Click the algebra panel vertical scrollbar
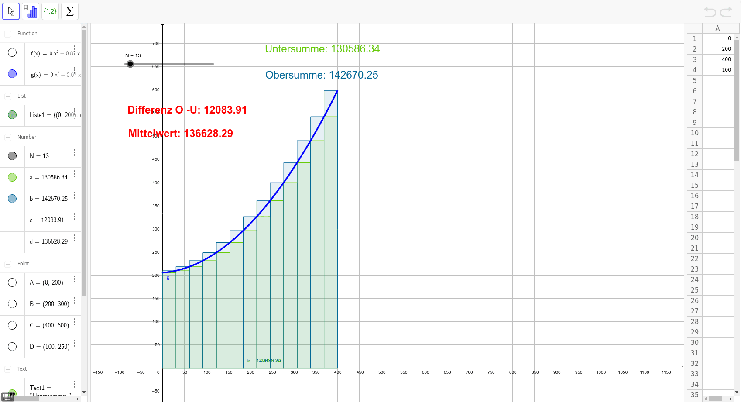The image size is (741, 403). tap(84, 162)
